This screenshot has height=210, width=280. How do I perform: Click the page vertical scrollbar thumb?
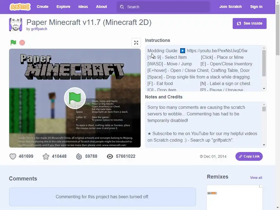[x=278, y=30]
